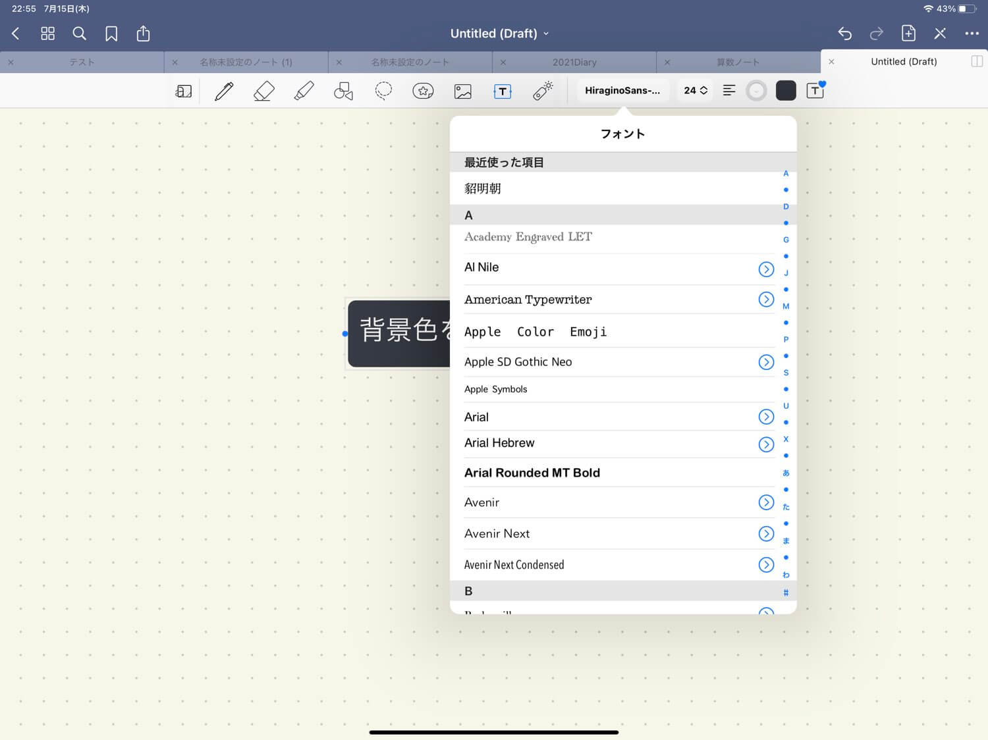Expand Arial font variants
The image size is (988, 740).
(766, 417)
